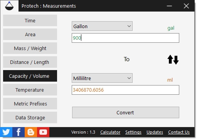Close the Protech Measurements window
The height and width of the screenshot is (139, 197).
[186, 6]
